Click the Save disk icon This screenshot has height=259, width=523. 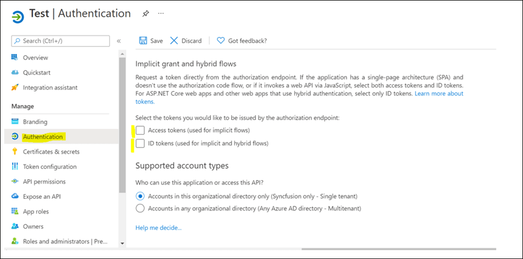tap(143, 41)
